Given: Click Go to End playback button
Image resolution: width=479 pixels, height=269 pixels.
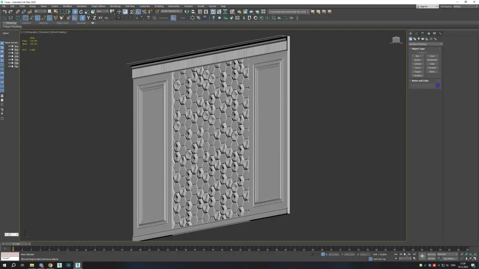Looking at the screenshot, I should (414, 254).
